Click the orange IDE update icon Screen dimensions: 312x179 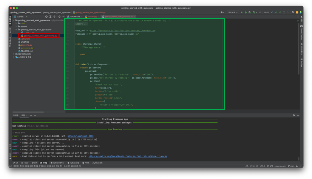(297, 12)
